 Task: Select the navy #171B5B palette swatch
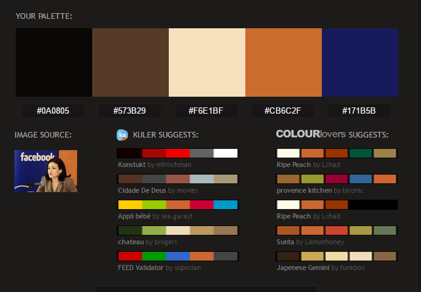click(360, 62)
